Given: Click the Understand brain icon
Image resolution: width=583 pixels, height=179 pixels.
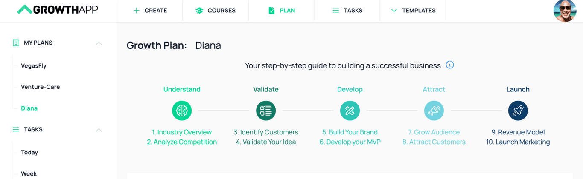Looking at the screenshot, I should pos(182,111).
